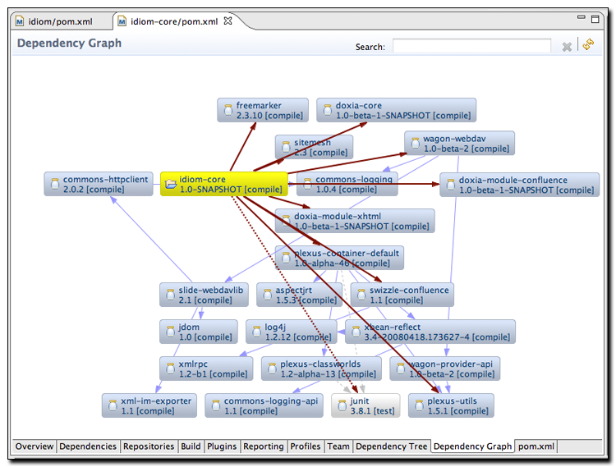Image resolution: width=616 pixels, height=467 pixels.
Task: Select the xbean-reflect dependency node
Action: click(x=430, y=332)
